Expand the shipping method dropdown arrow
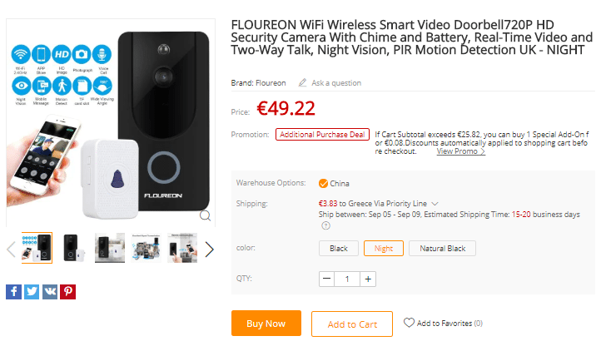The image size is (606, 346). 435,203
